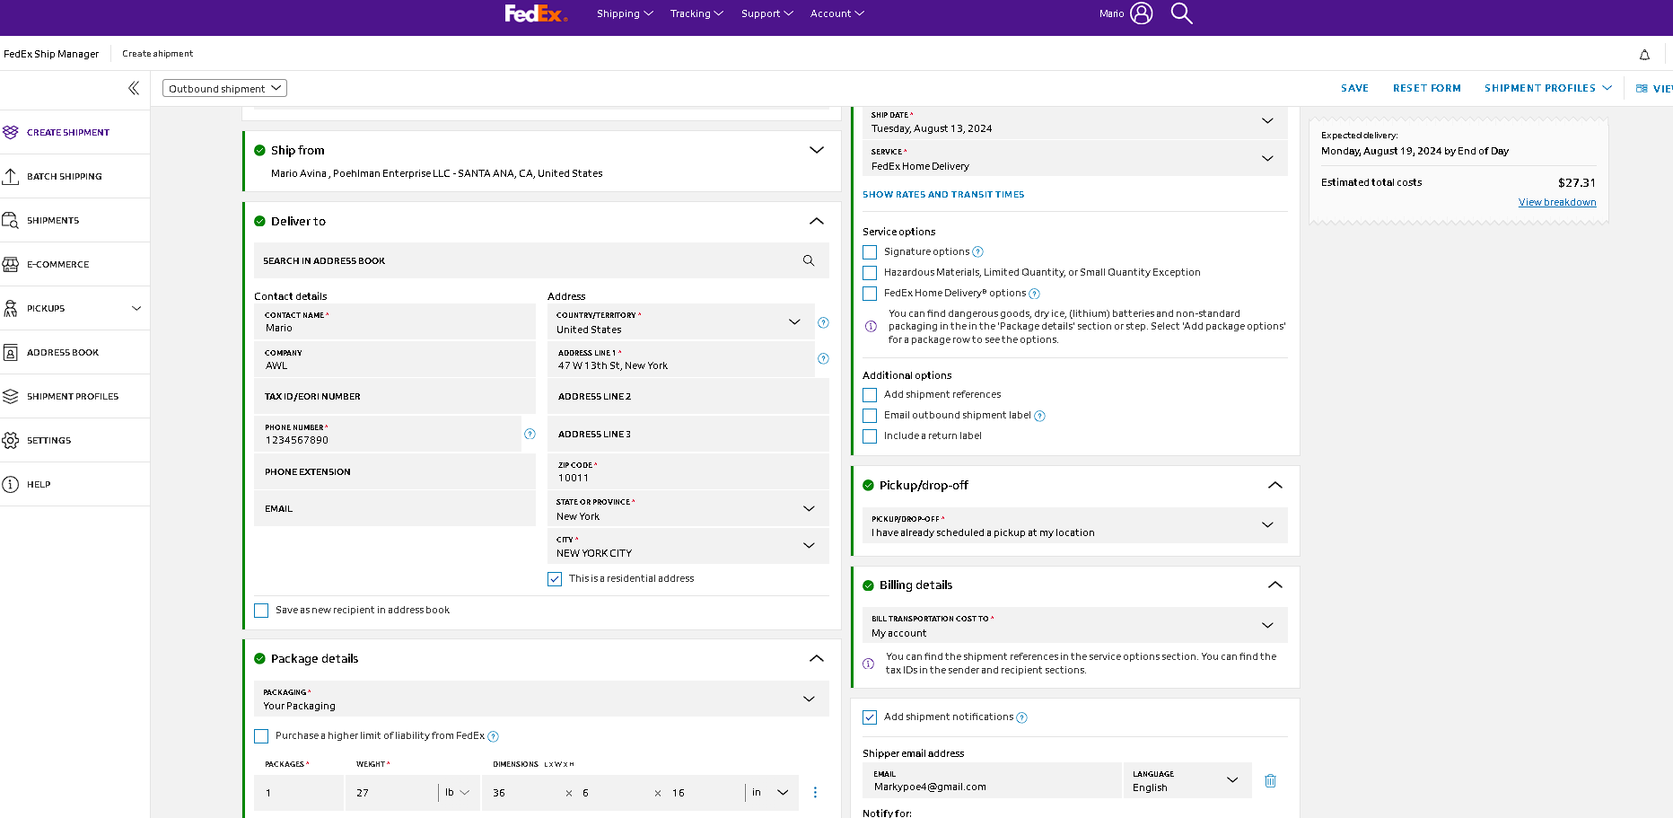Open the Shipping menu
The height and width of the screenshot is (818, 1673).
[x=625, y=13]
